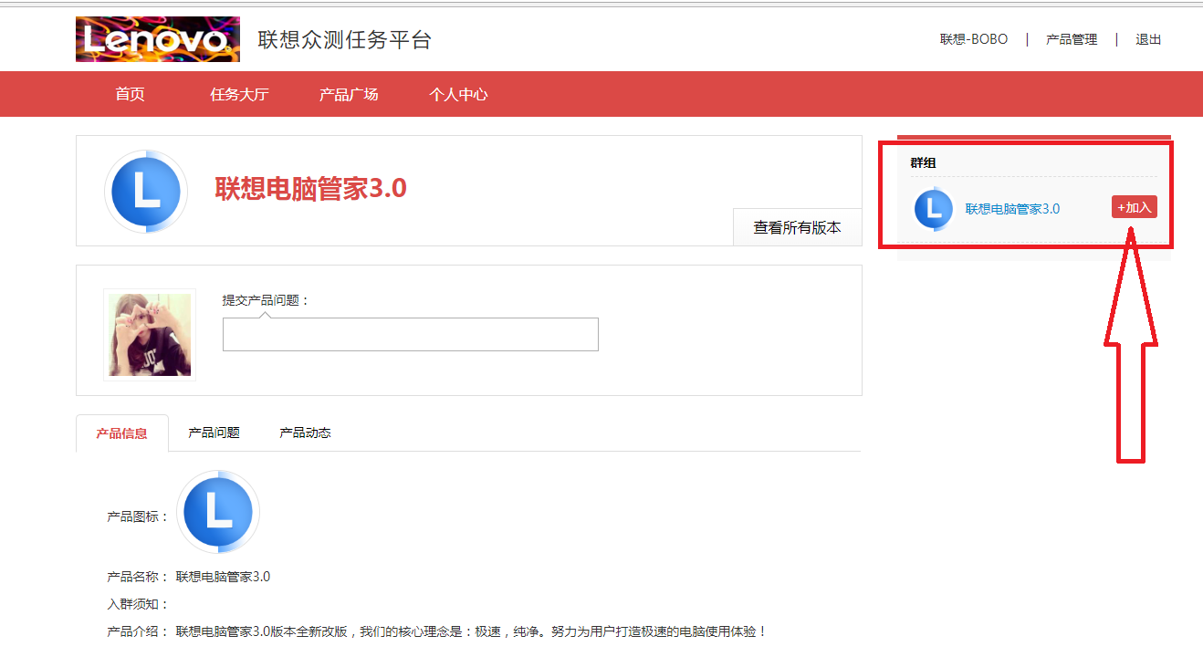Click the +加入 group button
Viewport: 1203px width, 657px height.
pyautogui.click(x=1135, y=207)
